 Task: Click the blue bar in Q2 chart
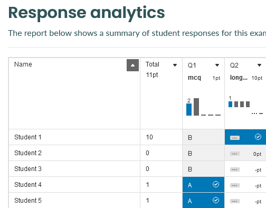point(230,104)
